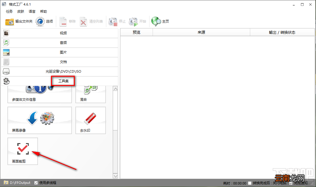Toggle 完成通知 notification checkbox

tap(291, 183)
